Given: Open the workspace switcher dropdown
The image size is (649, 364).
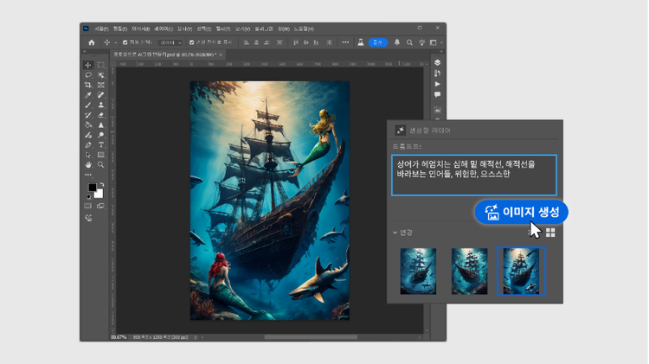Looking at the screenshot, I should 434,42.
